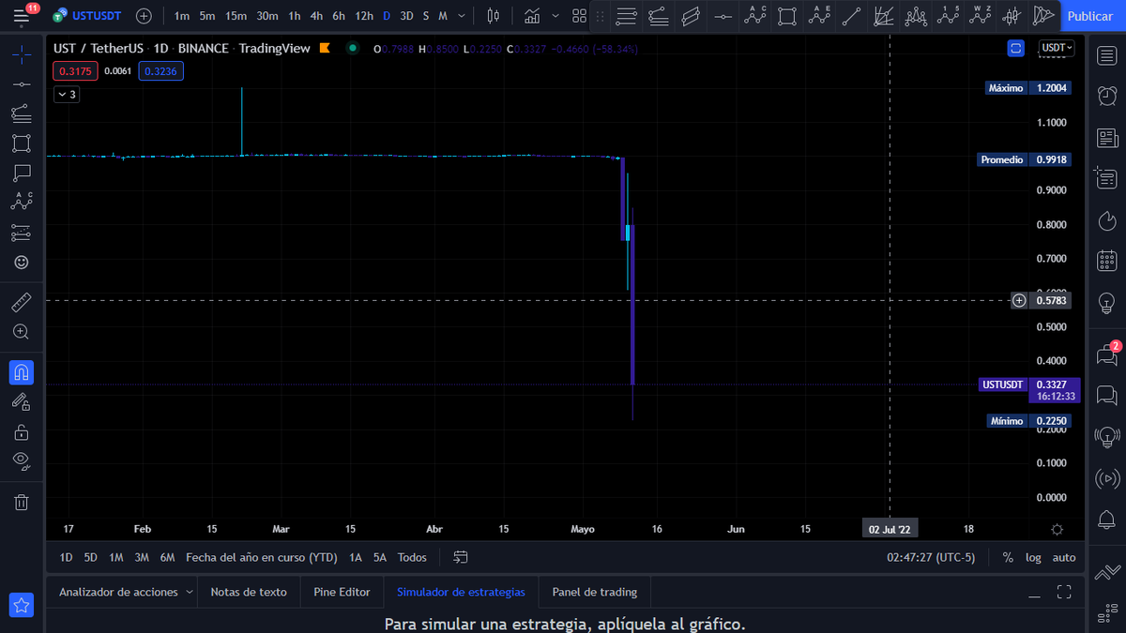Toggle the green market status dot
Image resolution: width=1126 pixels, height=633 pixels.
pos(352,48)
